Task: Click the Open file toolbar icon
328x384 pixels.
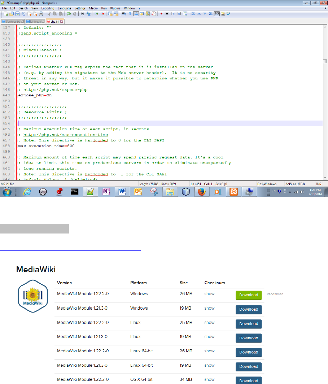Action: (x=12, y=14)
